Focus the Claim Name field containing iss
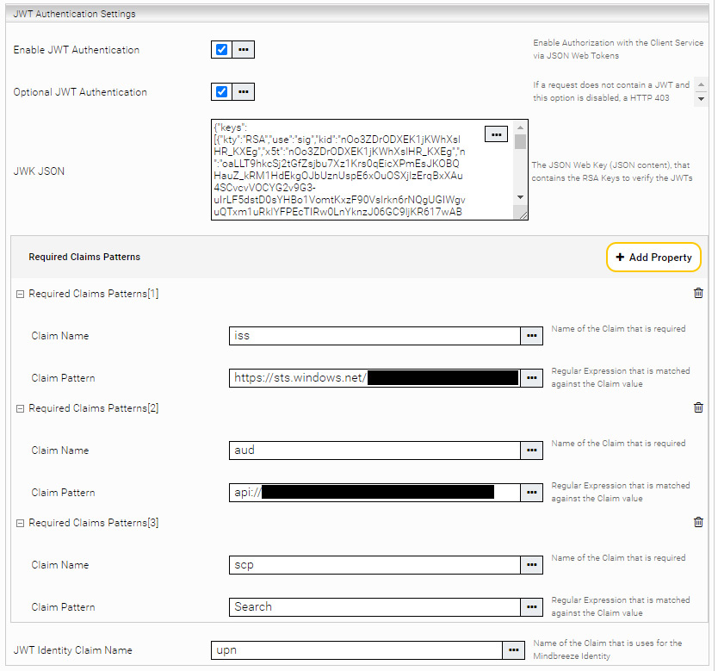This screenshot has height=671, width=718. tap(374, 336)
